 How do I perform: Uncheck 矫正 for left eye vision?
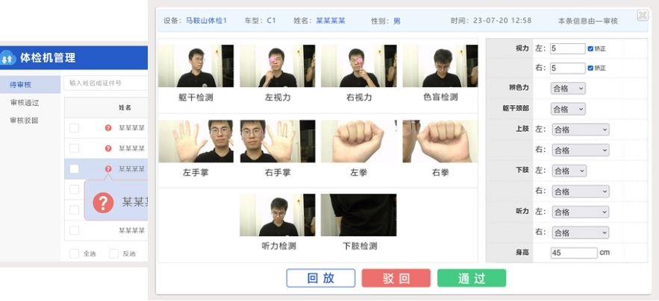(590, 48)
